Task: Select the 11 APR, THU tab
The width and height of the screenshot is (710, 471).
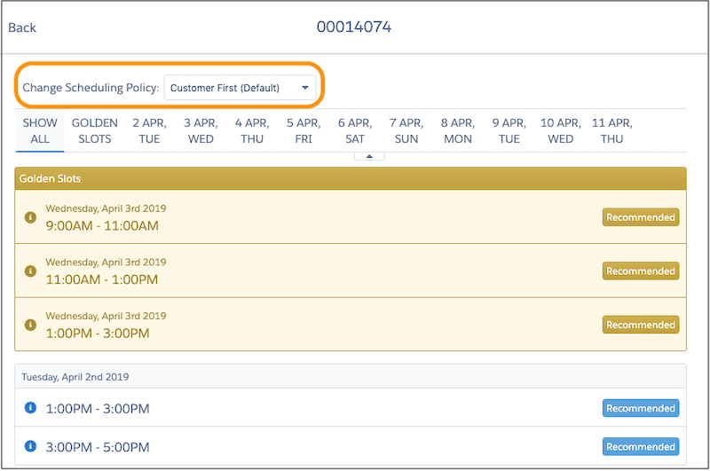Action: click(611, 130)
